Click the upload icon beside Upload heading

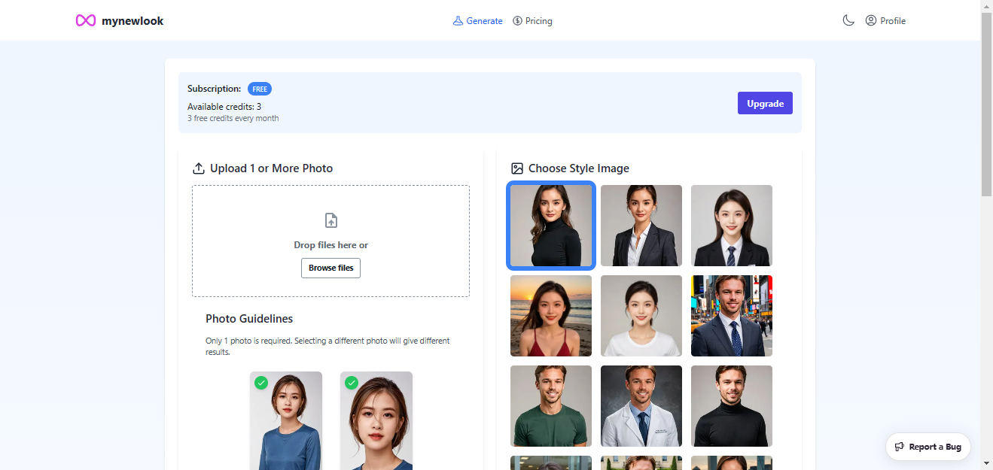[x=199, y=168]
